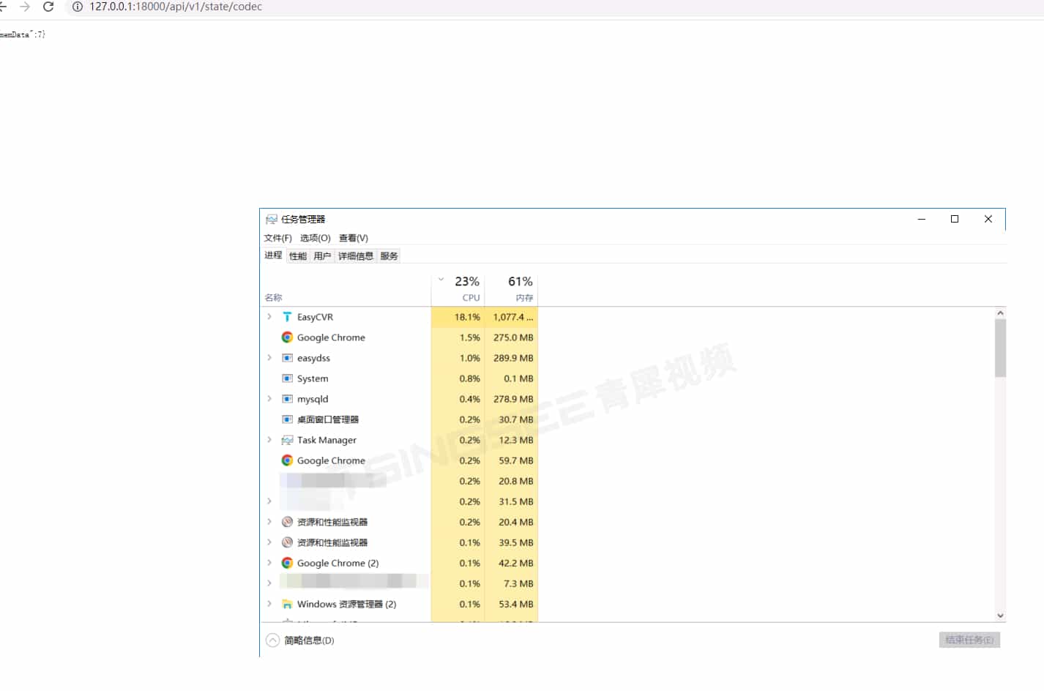Open the 文件 menu
1044x691 pixels.
[x=277, y=237]
